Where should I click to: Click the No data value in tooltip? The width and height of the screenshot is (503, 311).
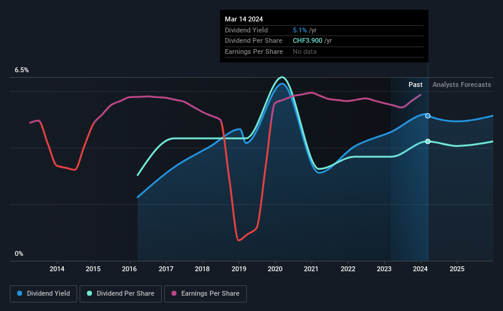304,51
